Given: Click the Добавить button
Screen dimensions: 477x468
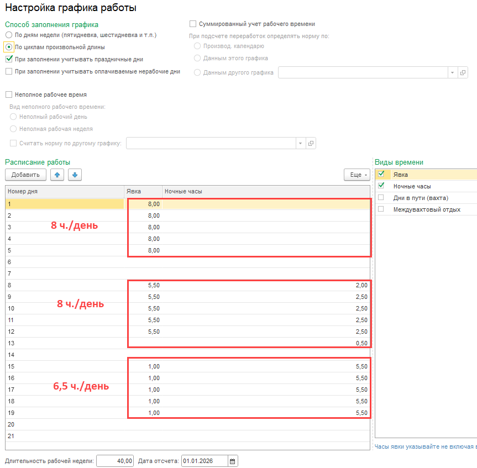Looking at the screenshot, I should (25, 175).
